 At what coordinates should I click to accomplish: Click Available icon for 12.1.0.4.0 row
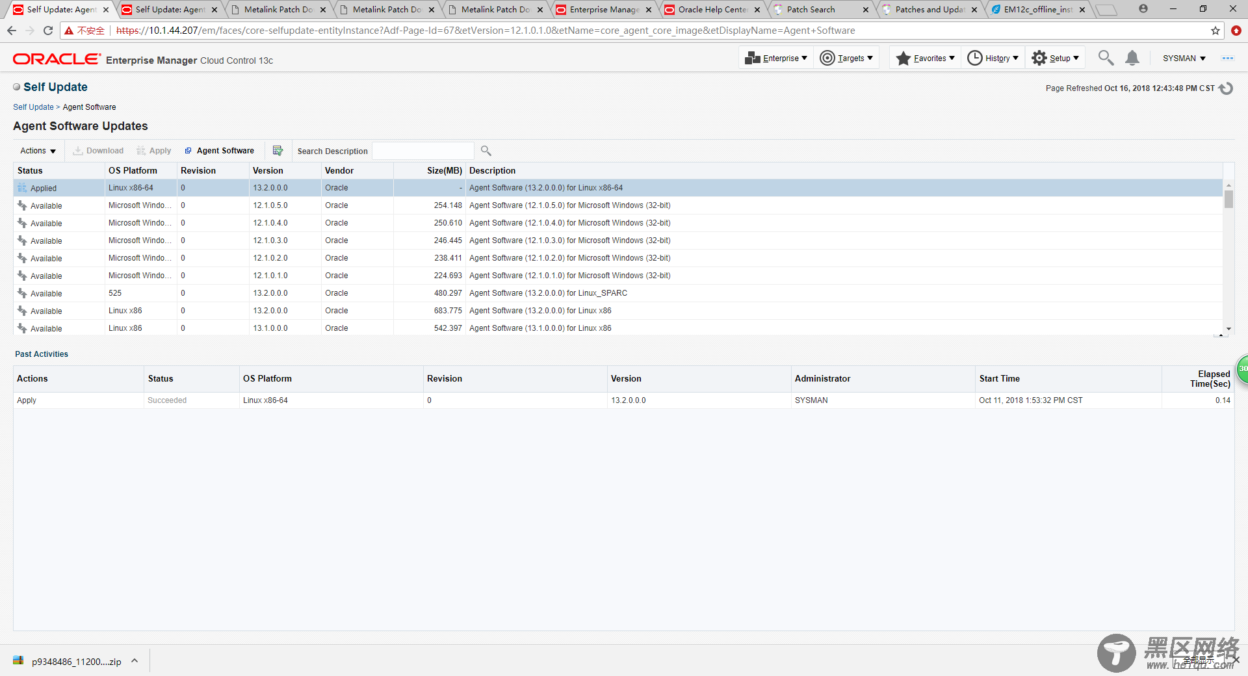pos(22,223)
